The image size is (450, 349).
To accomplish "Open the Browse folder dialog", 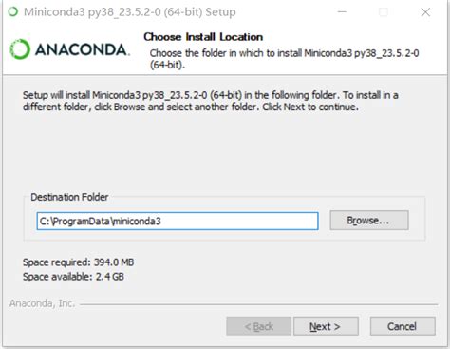I will point(369,221).
